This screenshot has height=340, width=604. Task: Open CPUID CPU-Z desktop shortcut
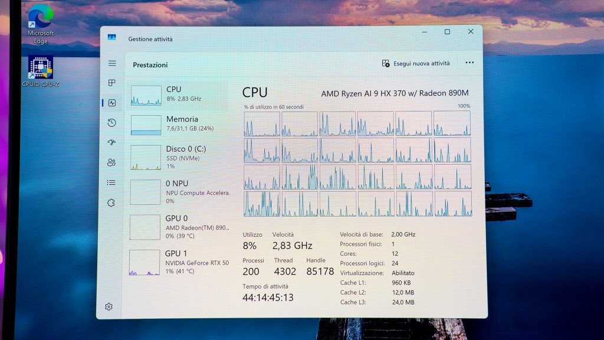click(x=41, y=71)
